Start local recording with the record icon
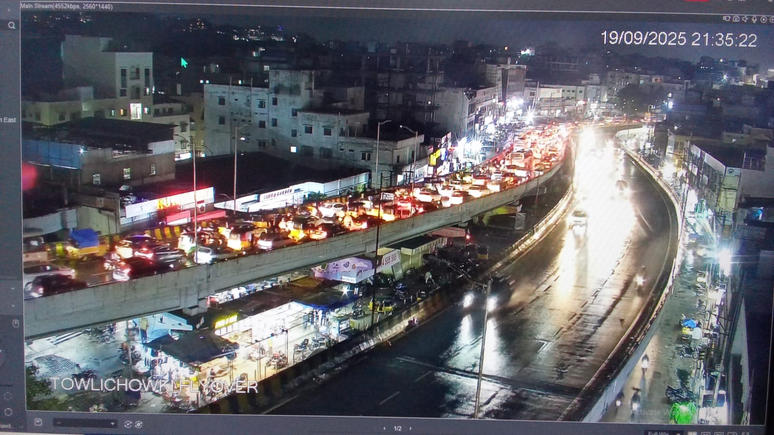The image size is (774, 435). (726, 18)
